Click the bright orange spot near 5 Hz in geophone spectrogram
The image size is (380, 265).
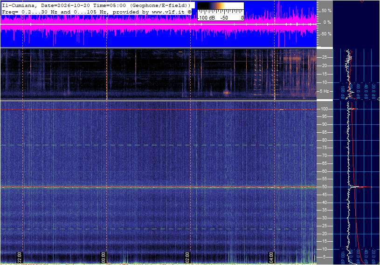tap(226, 93)
